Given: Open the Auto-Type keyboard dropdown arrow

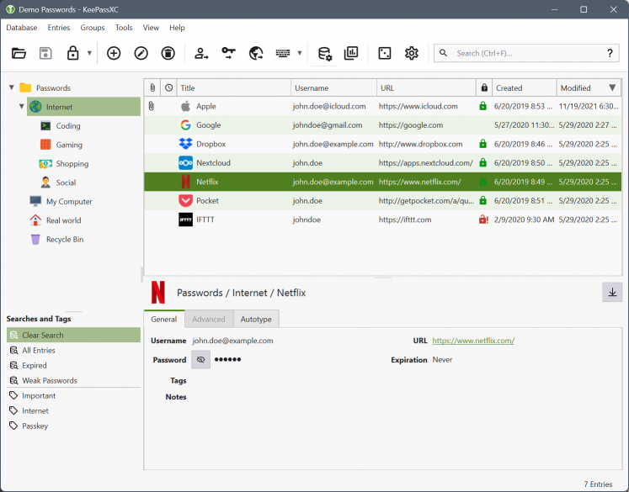Looking at the screenshot, I should 300,53.
